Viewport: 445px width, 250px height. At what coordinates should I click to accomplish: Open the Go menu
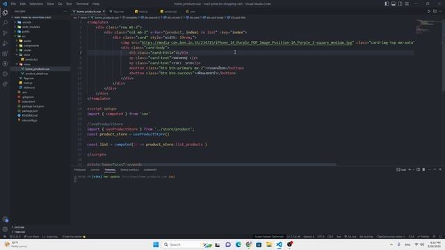tap(60, 3)
